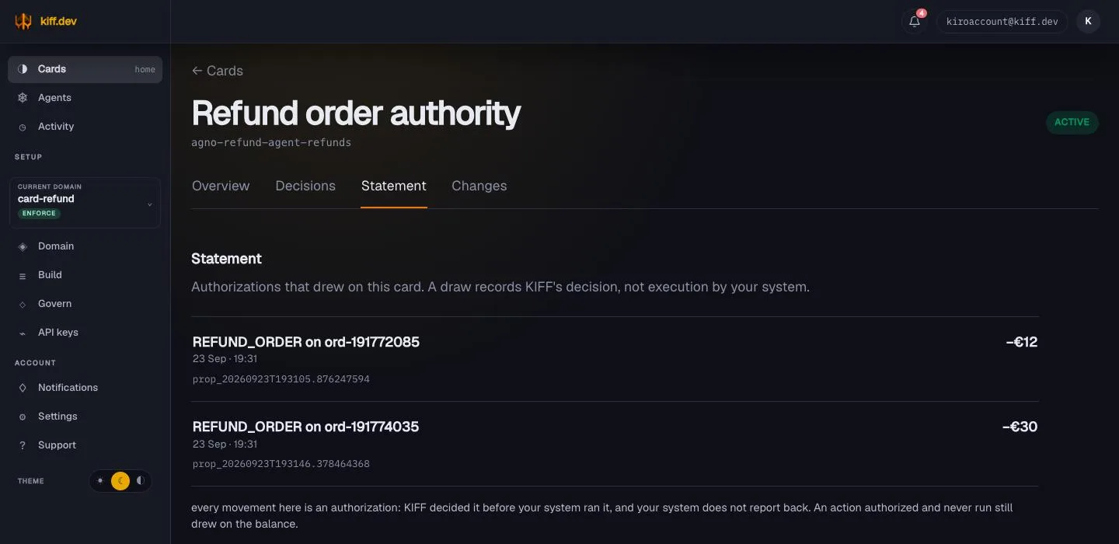Click the Agents sidebar icon
Viewport: 1119px width, 544px height.
point(23,98)
